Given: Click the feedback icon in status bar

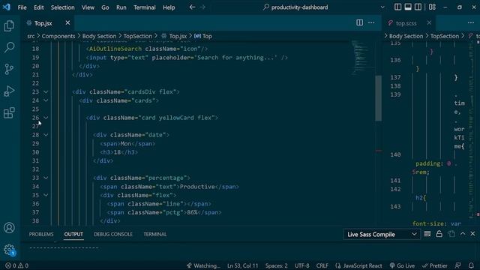Looking at the screenshot, I should pyautogui.click(x=458, y=265).
